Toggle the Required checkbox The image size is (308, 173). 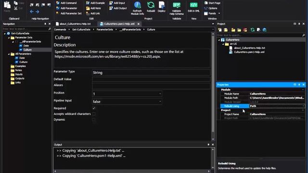click(94, 108)
